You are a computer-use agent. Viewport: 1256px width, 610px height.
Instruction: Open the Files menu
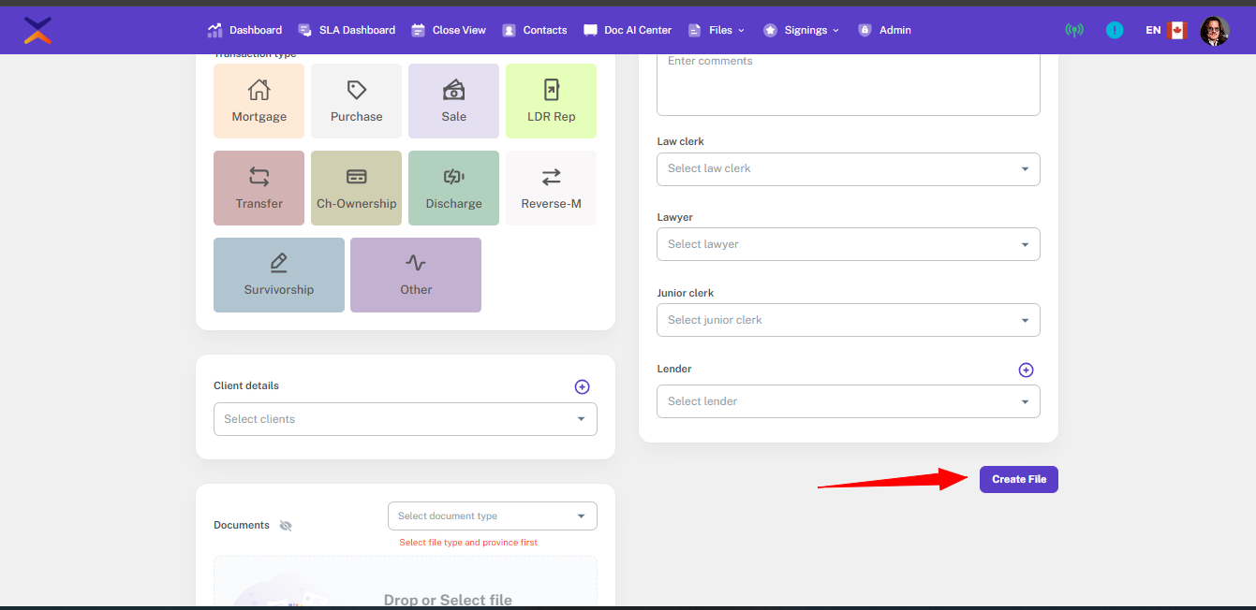[x=717, y=30]
